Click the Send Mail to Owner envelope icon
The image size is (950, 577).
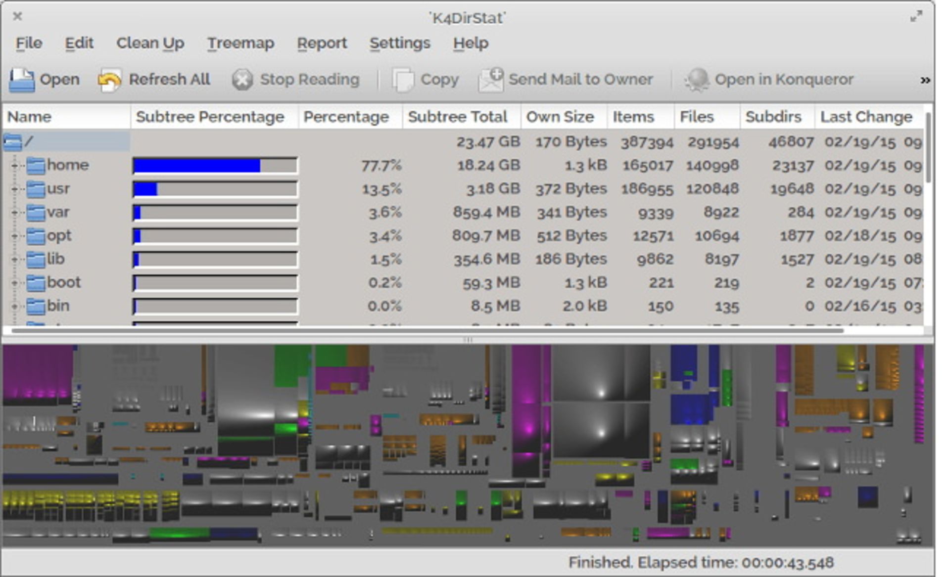pos(490,80)
